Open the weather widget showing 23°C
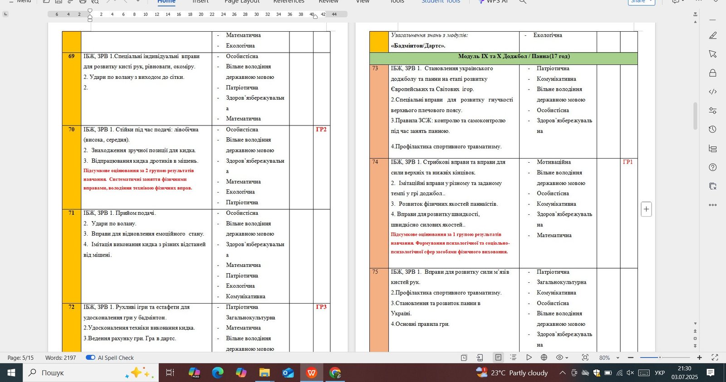 (512, 372)
